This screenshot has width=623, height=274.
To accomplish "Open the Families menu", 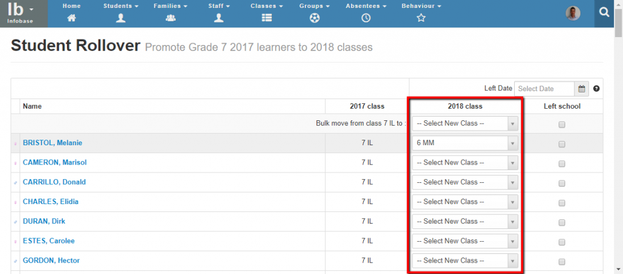I will (170, 6).
